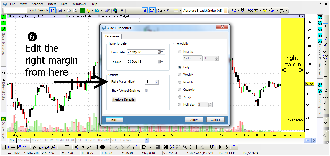This screenshot has height=156, width=330.
Task: Click the MCX NCX exchange icon
Action: pos(3,17)
